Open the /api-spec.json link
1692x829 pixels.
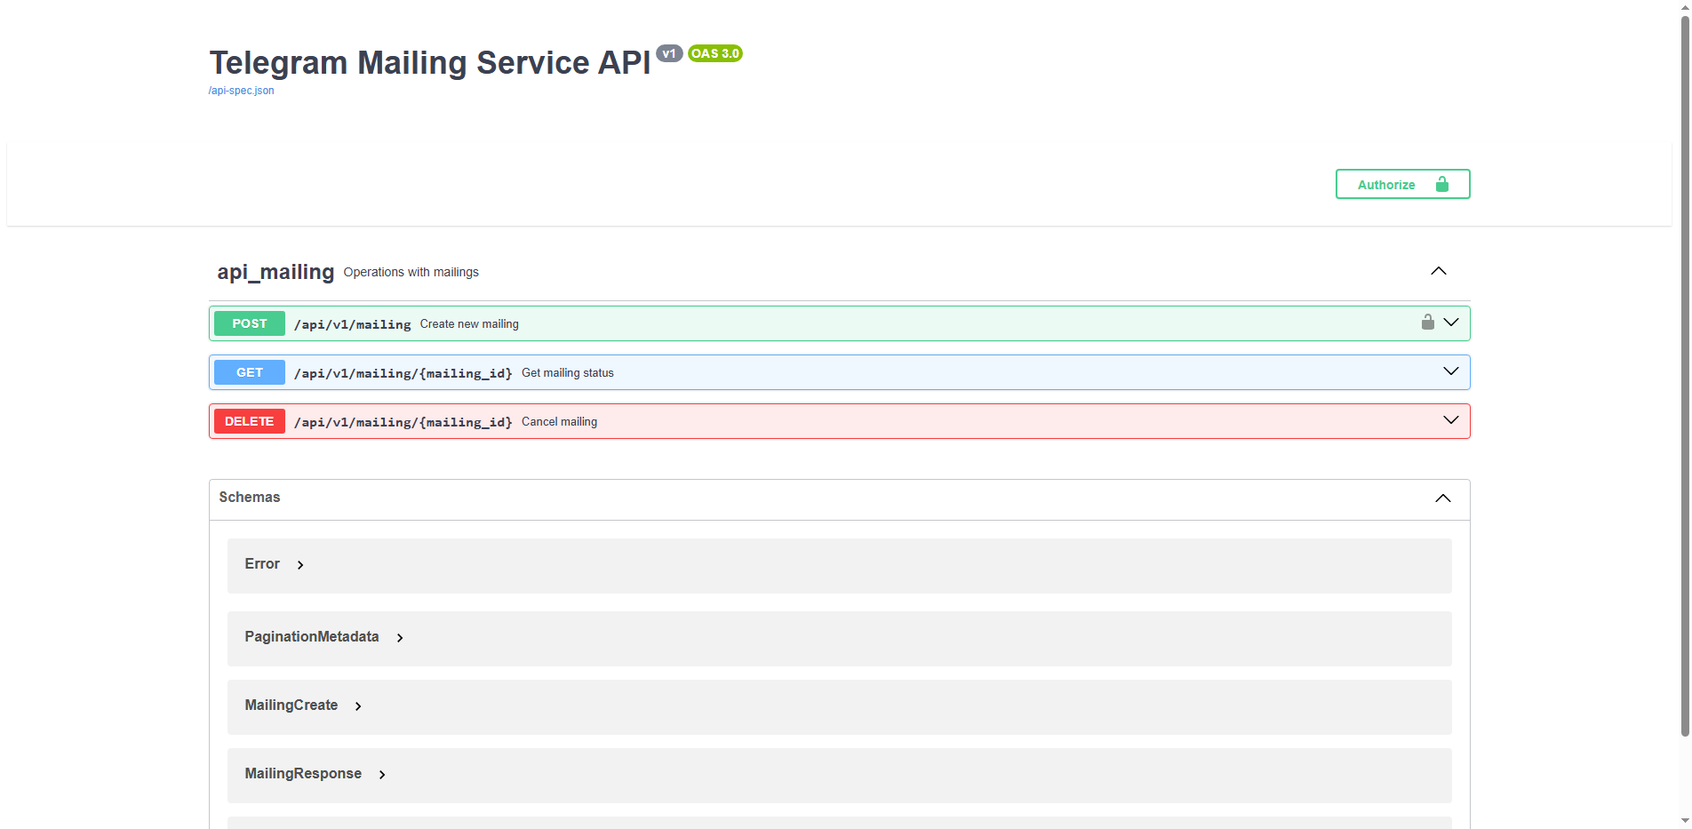coord(241,91)
